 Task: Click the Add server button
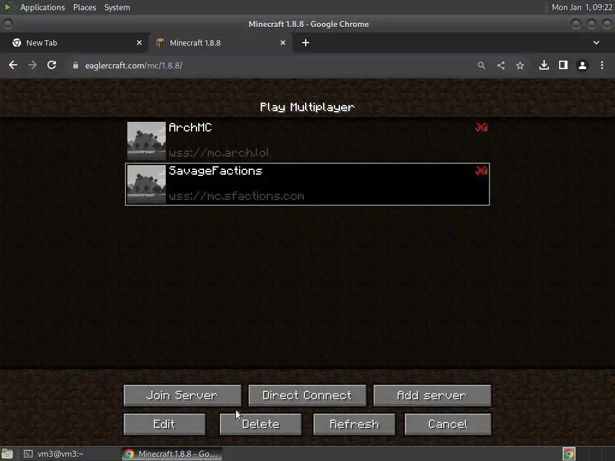(x=432, y=395)
